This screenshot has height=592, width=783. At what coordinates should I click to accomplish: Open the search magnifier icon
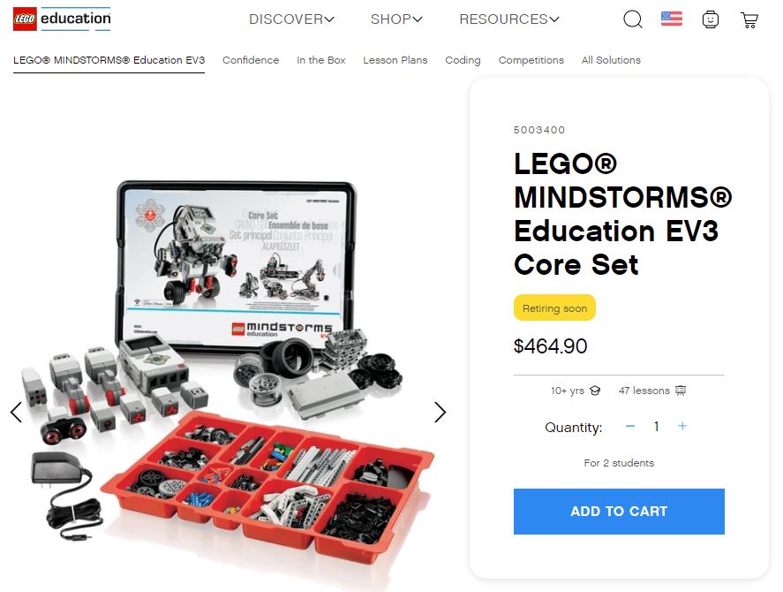pos(633,19)
